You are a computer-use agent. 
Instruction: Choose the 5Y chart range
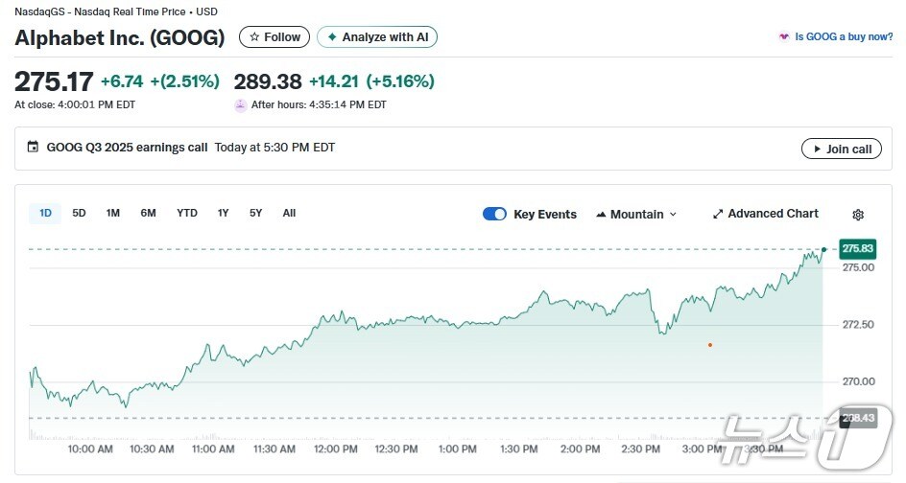point(256,213)
